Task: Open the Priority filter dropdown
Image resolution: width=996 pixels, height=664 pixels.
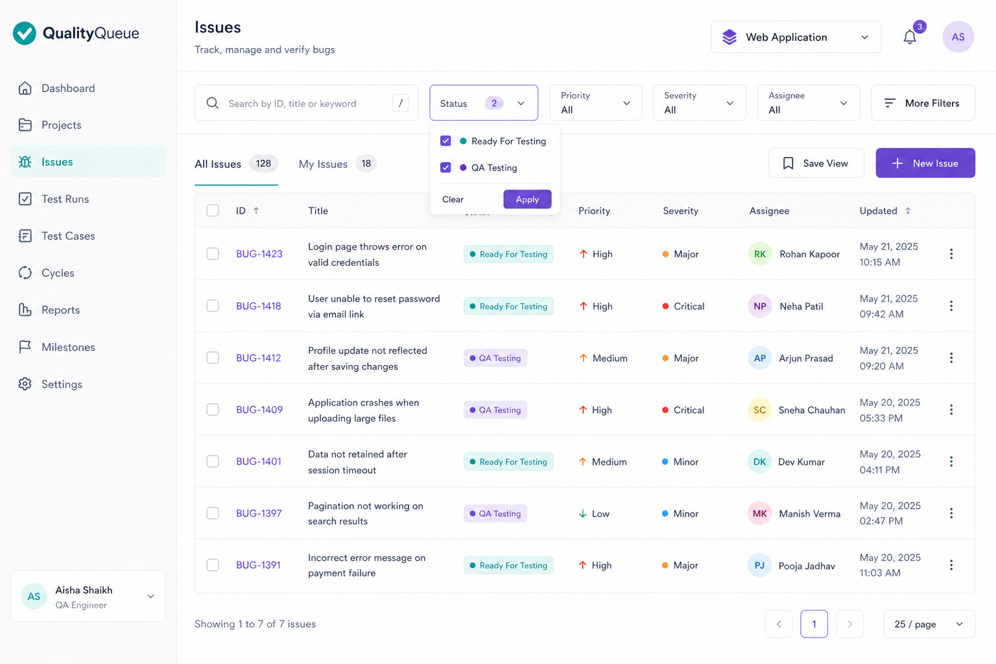Action: pyautogui.click(x=596, y=103)
